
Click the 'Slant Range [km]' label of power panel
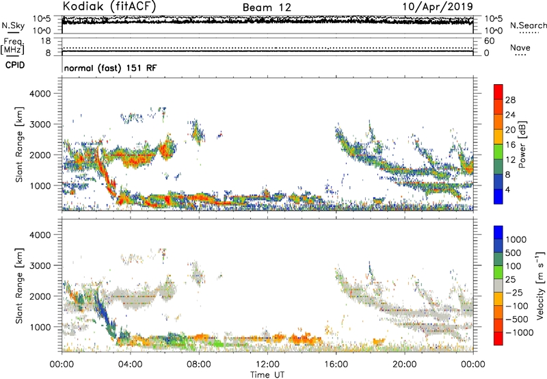point(19,145)
